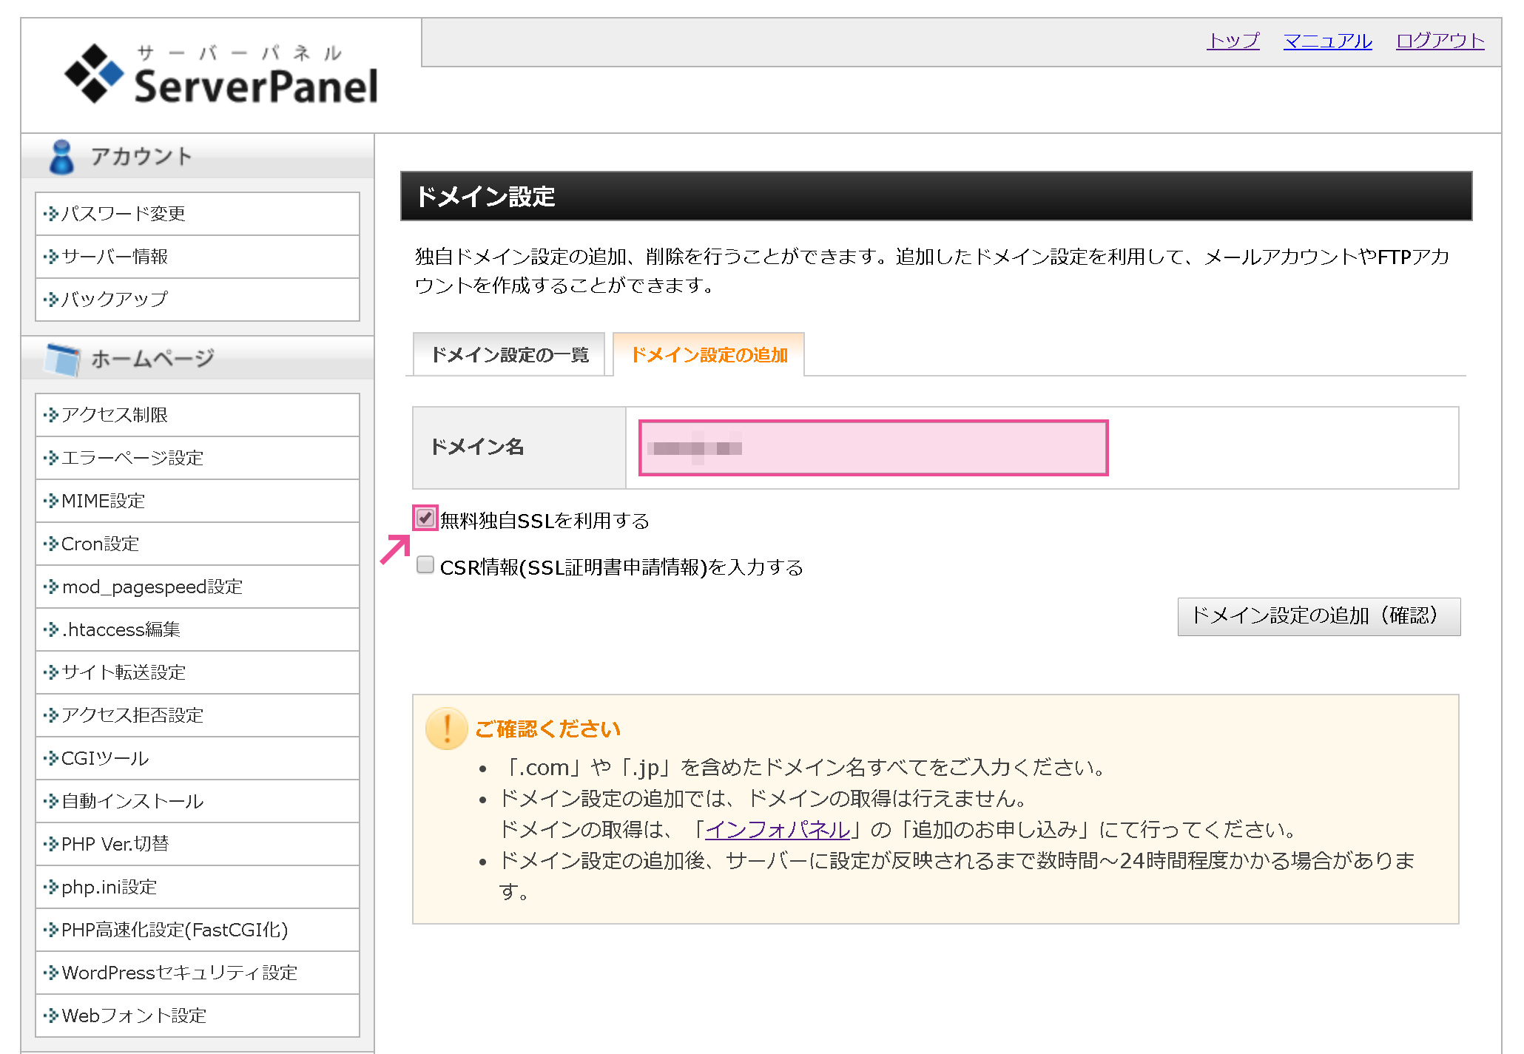Click the ドメイン名 input field
The height and width of the screenshot is (1054, 1524).
(x=873, y=447)
